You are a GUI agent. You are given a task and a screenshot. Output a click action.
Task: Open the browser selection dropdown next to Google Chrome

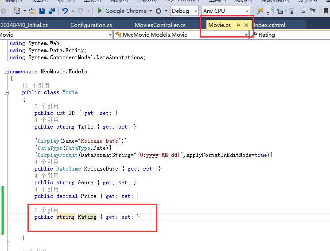(x=151, y=11)
